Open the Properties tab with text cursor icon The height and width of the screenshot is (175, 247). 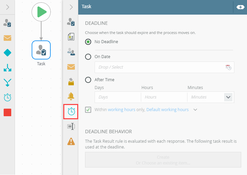tap(71, 126)
